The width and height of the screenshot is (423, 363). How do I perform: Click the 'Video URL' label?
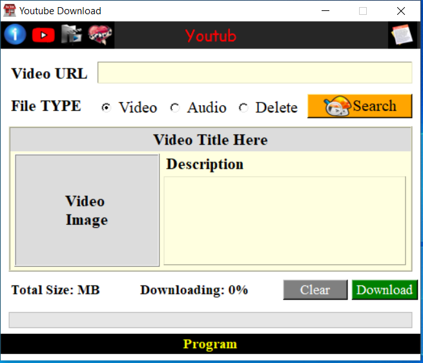coord(49,74)
